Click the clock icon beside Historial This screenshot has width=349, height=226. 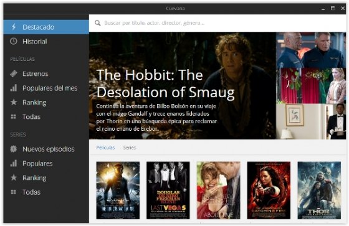[x=14, y=41]
